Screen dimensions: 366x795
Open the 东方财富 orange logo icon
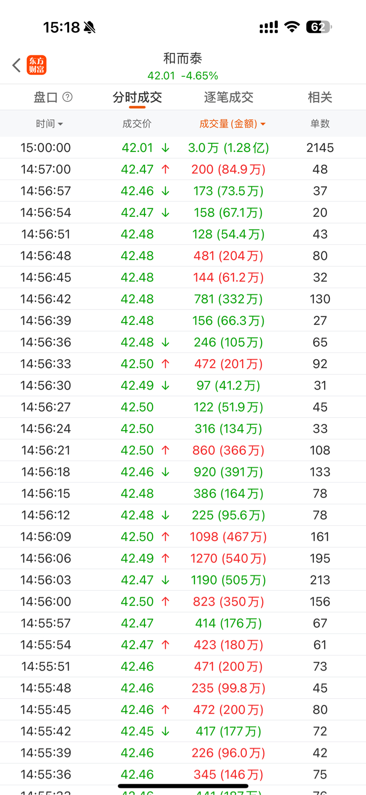[x=37, y=65]
